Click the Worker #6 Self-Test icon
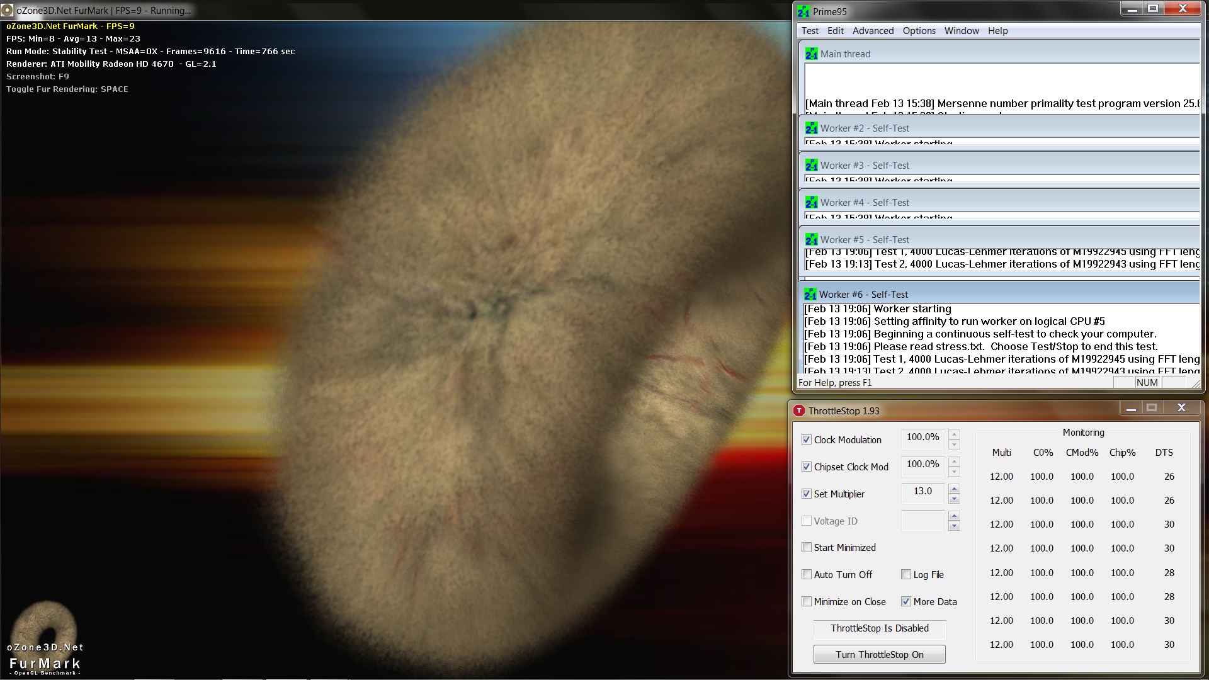Viewport: 1209px width, 680px height. click(x=810, y=295)
